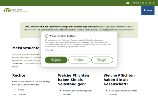Click Einem Sozialversicherungsfonds beitreten under Gesellschaft
Screen dimensions: 158x98
[x=123, y=93]
